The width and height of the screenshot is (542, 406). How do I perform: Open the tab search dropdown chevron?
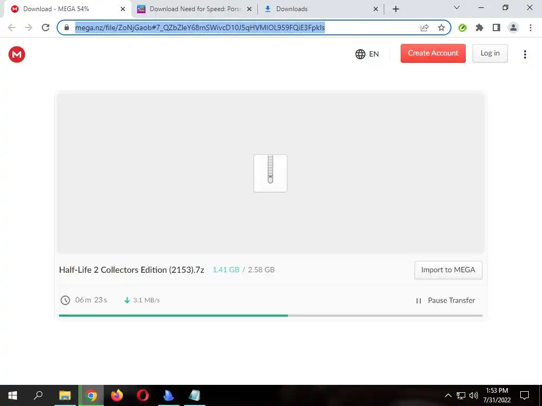[x=457, y=7]
